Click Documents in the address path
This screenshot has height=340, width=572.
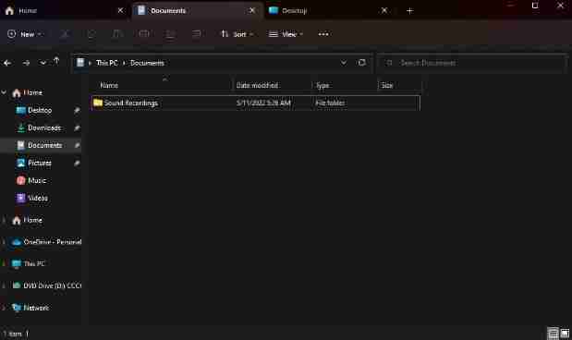click(147, 63)
